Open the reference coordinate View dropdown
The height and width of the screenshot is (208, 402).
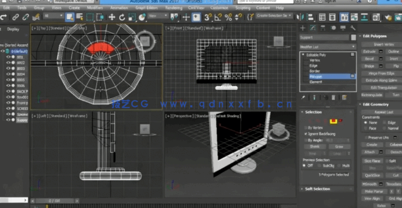pos(158,16)
